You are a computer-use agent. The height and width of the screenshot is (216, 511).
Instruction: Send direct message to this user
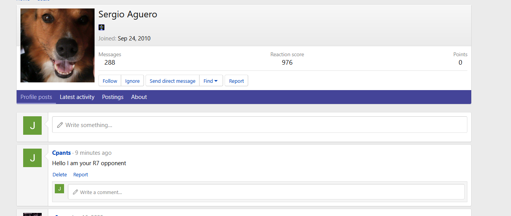173,81
